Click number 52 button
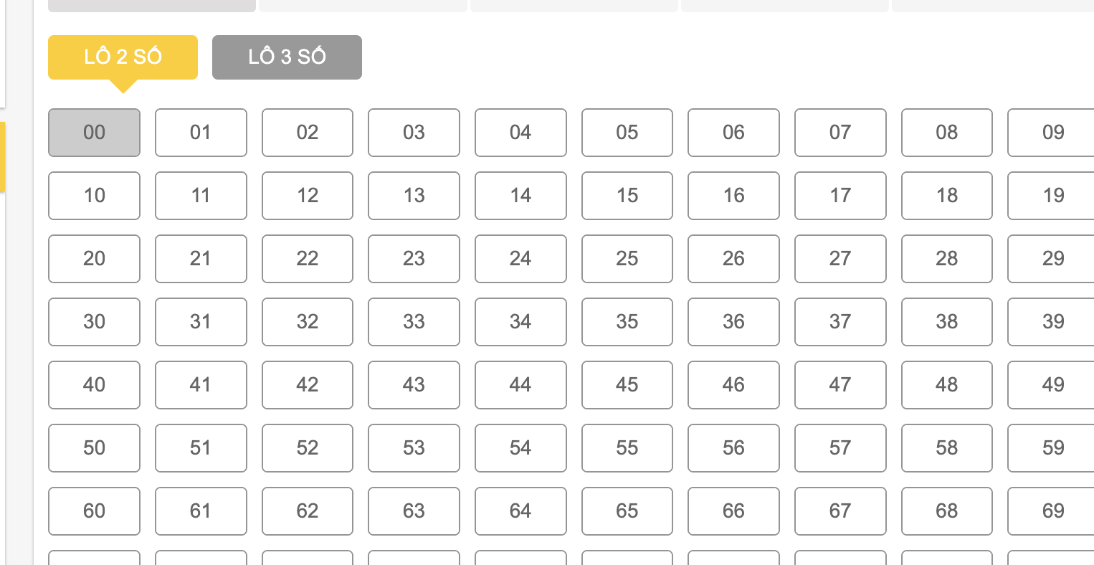The width and height of the screenshot is (1094, 565). [x=307, y=448]
